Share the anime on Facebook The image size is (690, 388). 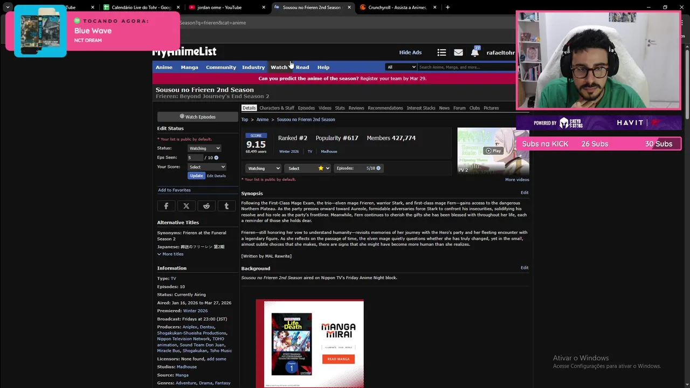166,206
